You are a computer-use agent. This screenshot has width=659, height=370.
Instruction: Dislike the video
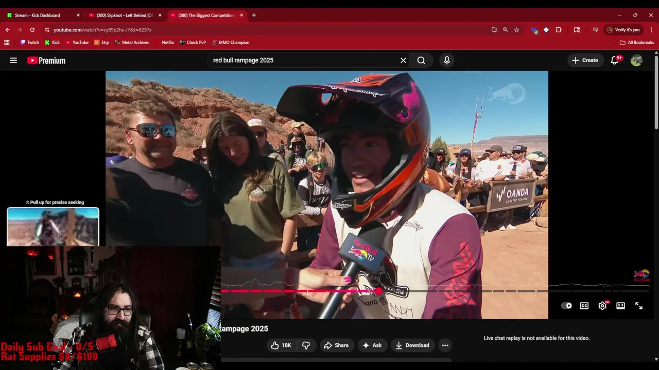coord(306,345)
